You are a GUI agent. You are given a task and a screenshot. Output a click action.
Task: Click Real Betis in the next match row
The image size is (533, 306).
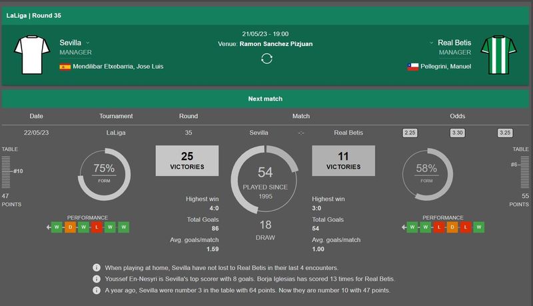pyautogui.click(x=348, y=133)
